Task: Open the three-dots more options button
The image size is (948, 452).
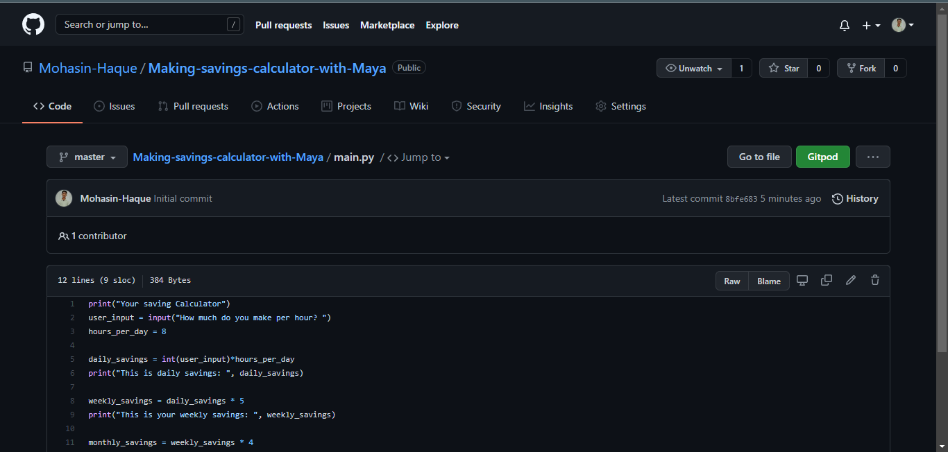Action: tap(873, 157)
